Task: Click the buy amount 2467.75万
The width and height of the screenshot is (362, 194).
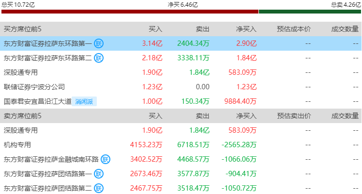Action: coord(146,188)
